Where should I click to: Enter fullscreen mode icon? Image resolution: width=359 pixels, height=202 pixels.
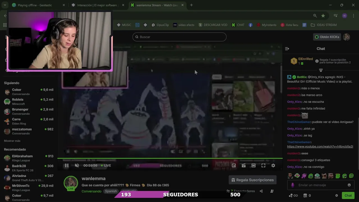(x=263, y=166)
